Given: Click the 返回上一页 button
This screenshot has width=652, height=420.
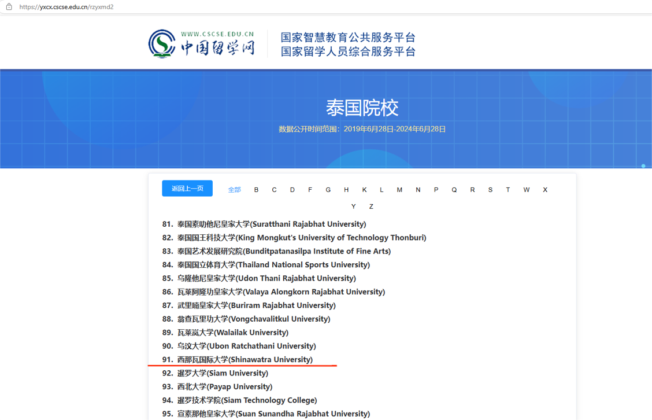Looking at the screenshot, I should pyautogui.click(x=187, y=189).
